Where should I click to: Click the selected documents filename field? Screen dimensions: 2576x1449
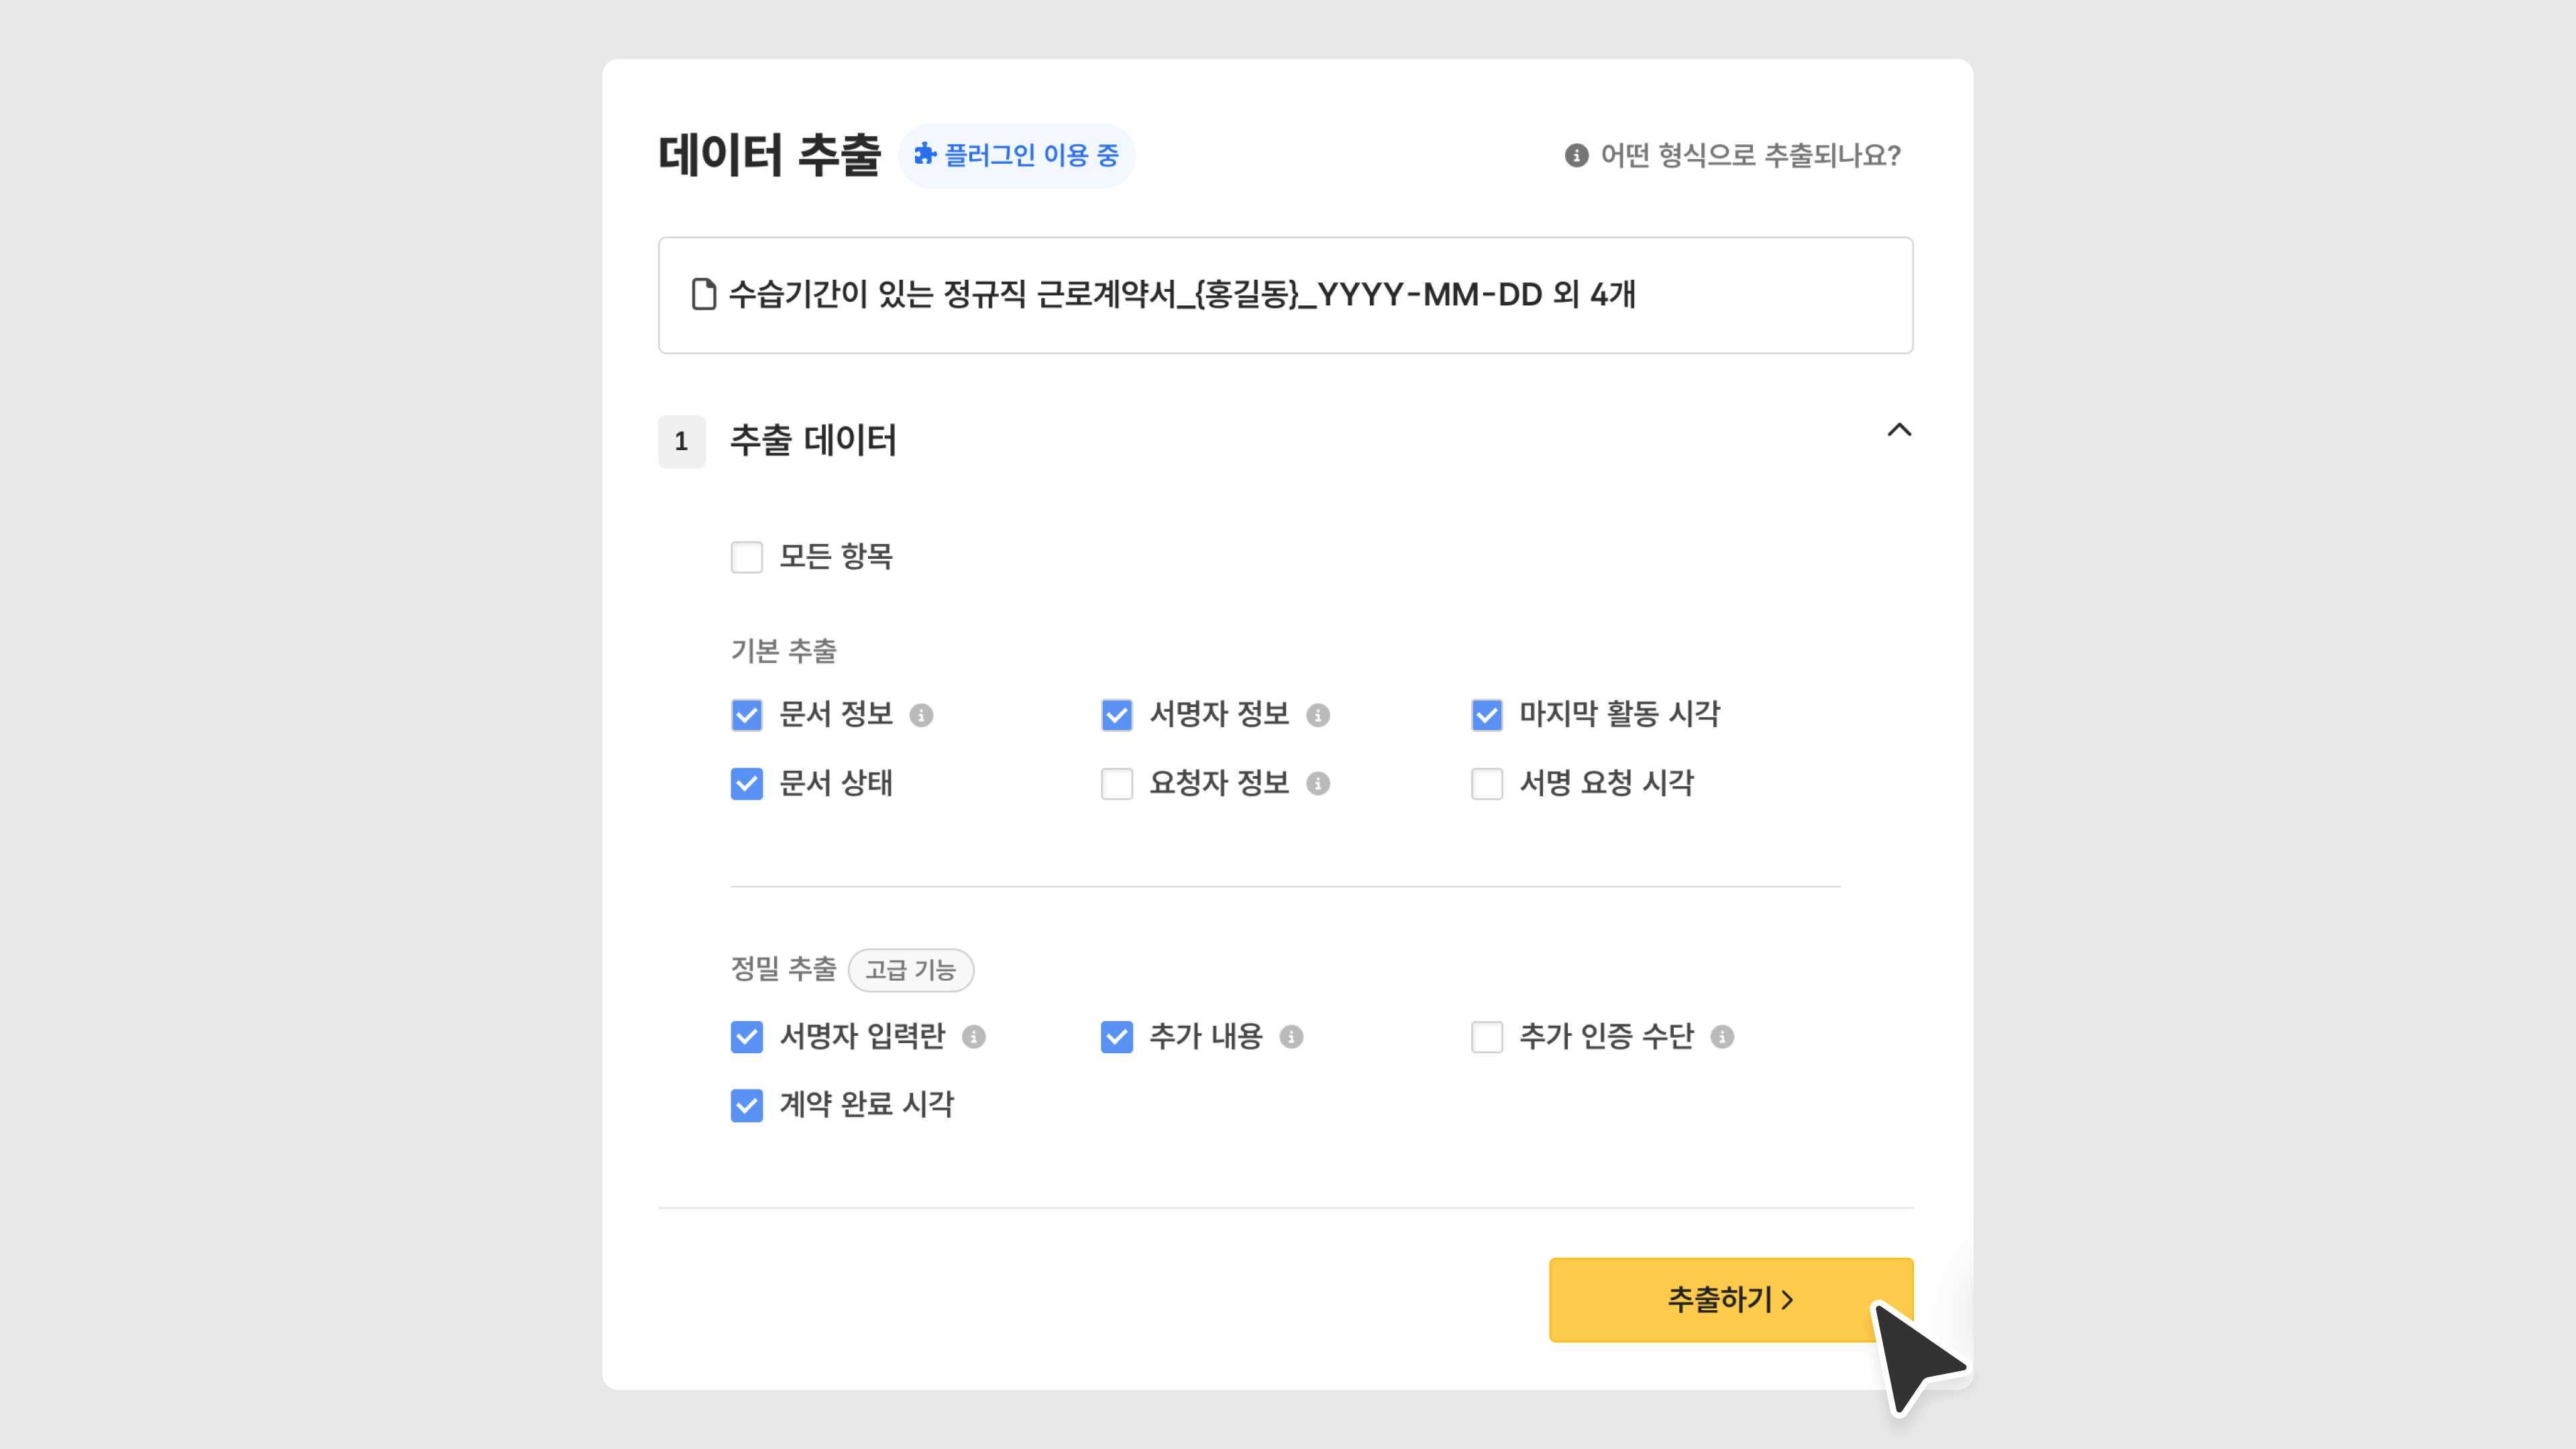[x=1285, y=295]
